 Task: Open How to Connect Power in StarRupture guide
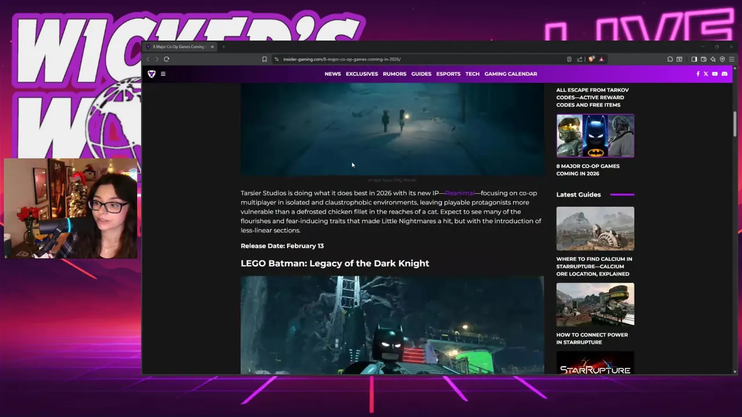click(x=592, y=338)
